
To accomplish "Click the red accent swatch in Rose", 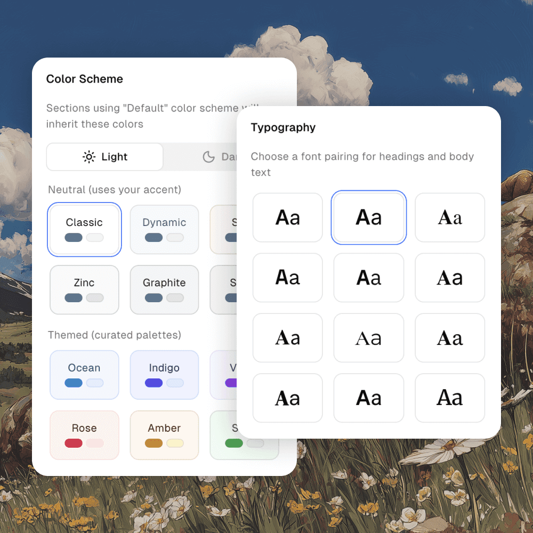I will [74, 443].
